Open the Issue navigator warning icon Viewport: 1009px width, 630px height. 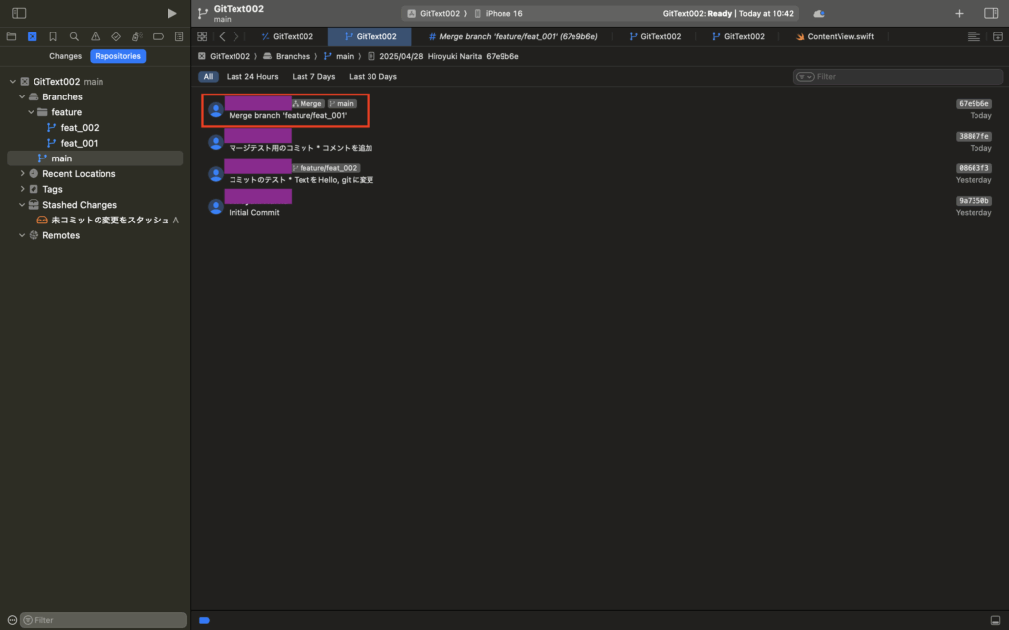pyautogui.click(x=96, y=36)
